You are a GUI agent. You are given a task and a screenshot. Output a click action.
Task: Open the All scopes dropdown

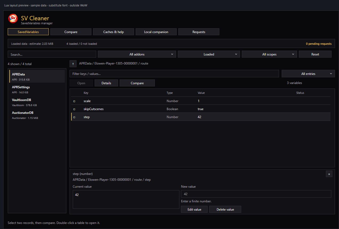click(x=269, y=54)
